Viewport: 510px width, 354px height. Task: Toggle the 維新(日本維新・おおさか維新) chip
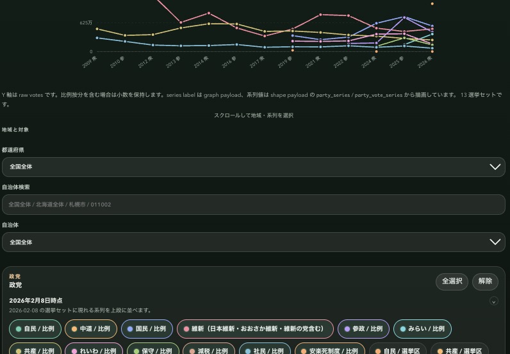(256, 329)
